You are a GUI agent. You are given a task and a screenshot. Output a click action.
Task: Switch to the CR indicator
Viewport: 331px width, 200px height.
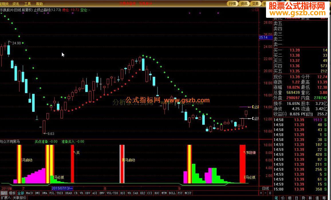click(x=76, y=193)
